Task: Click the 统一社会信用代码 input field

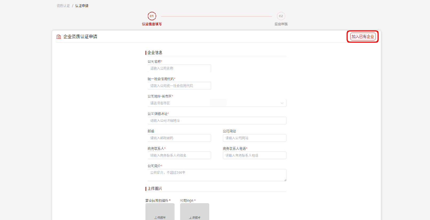Action: (179, 86)
